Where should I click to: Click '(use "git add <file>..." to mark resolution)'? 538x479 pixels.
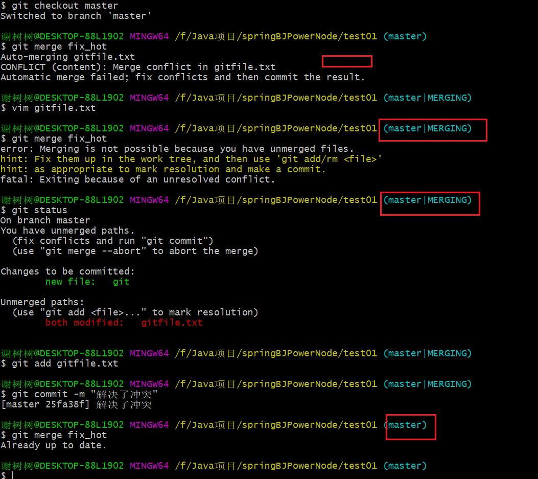135,312
